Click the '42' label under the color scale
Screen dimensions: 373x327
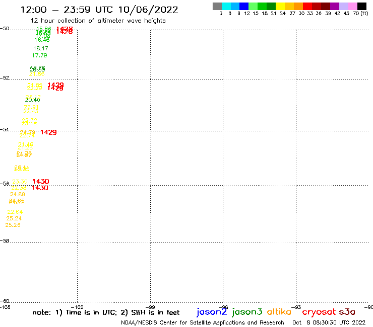337,14
